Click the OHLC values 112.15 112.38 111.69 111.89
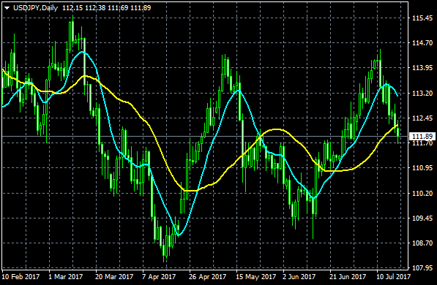 106,8
